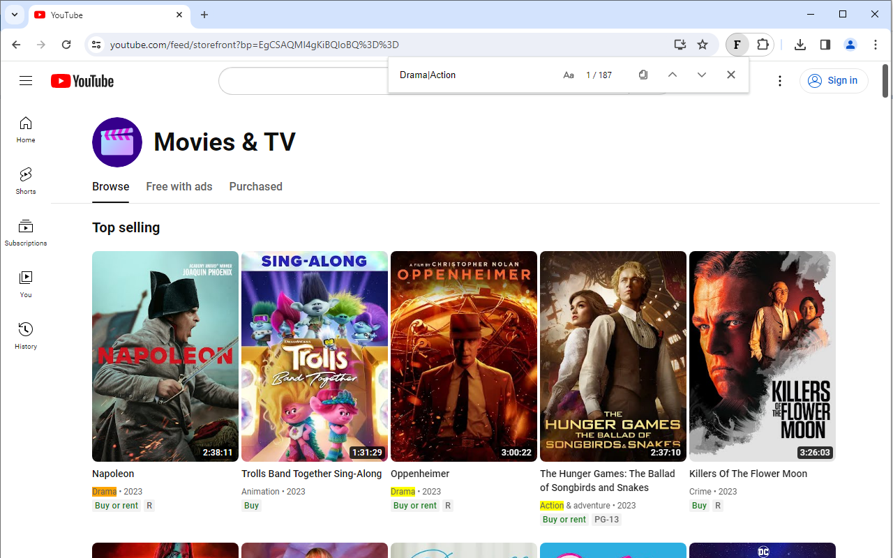The width and height of the screenshot is (893, 558).
Task: Select the YouTube browser tab
Action: pos(109,15)
